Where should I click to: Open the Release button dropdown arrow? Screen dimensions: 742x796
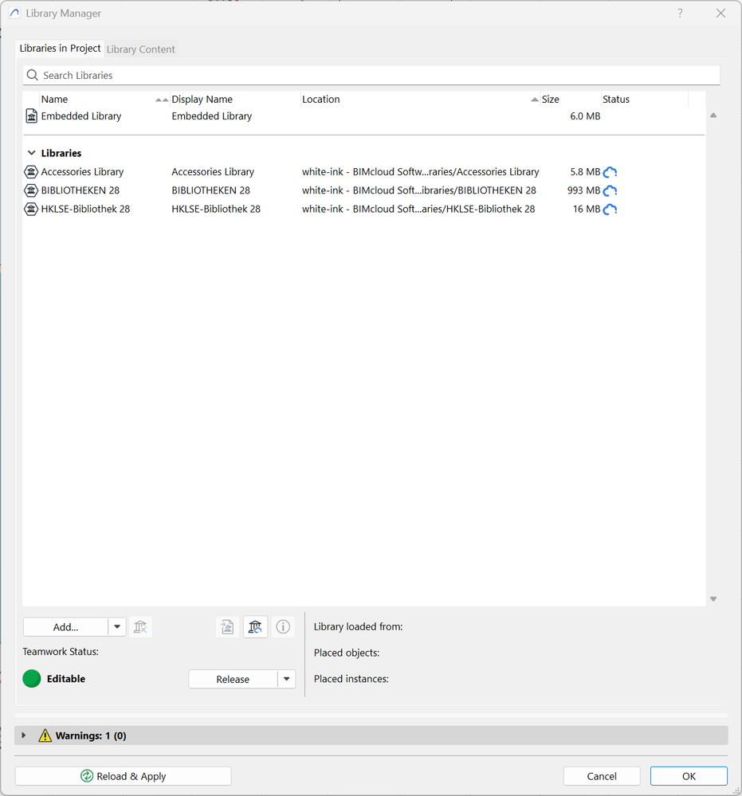[286, 679]
